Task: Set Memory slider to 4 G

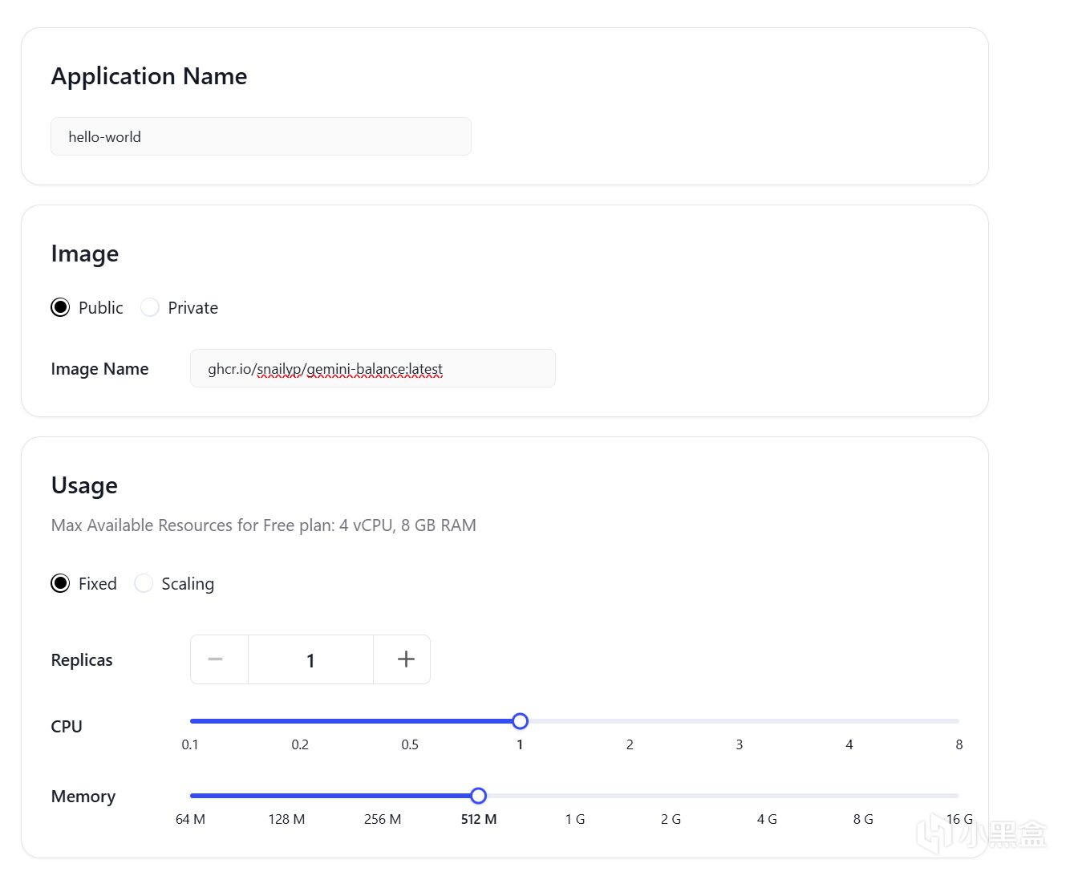Action: [x=767, y=796]
